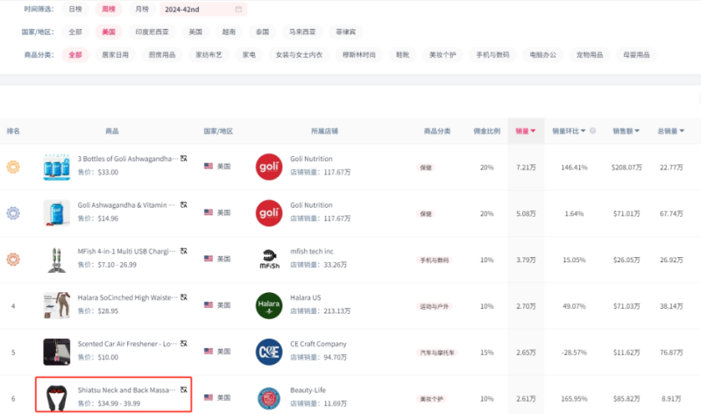The height and width of the screenshot is (414, 701).
Task: Select the 月榜 monthly ranking option
Action: click(141, 10)
